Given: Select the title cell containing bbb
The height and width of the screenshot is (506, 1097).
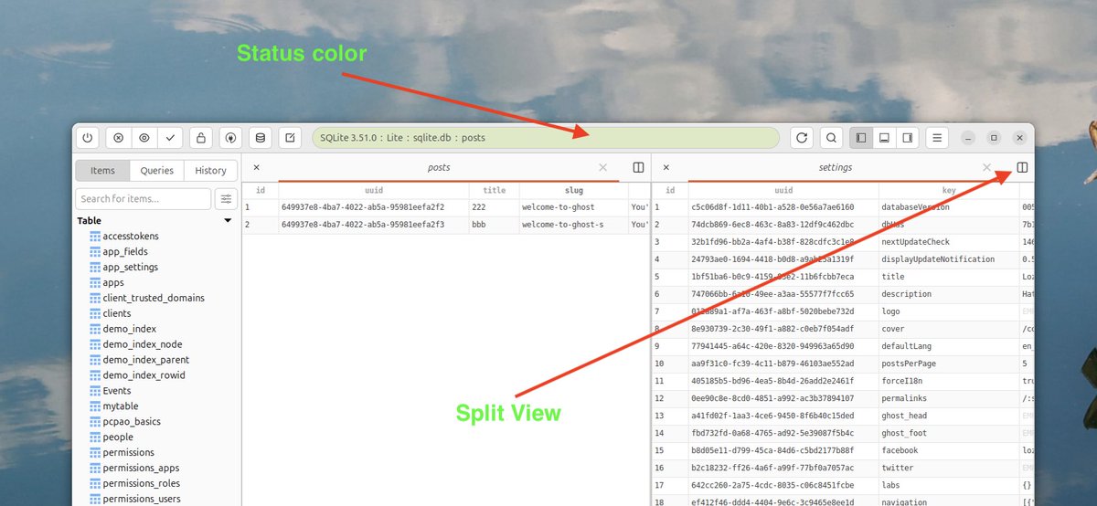Looking at the screenshot, I should coord(494,225).
